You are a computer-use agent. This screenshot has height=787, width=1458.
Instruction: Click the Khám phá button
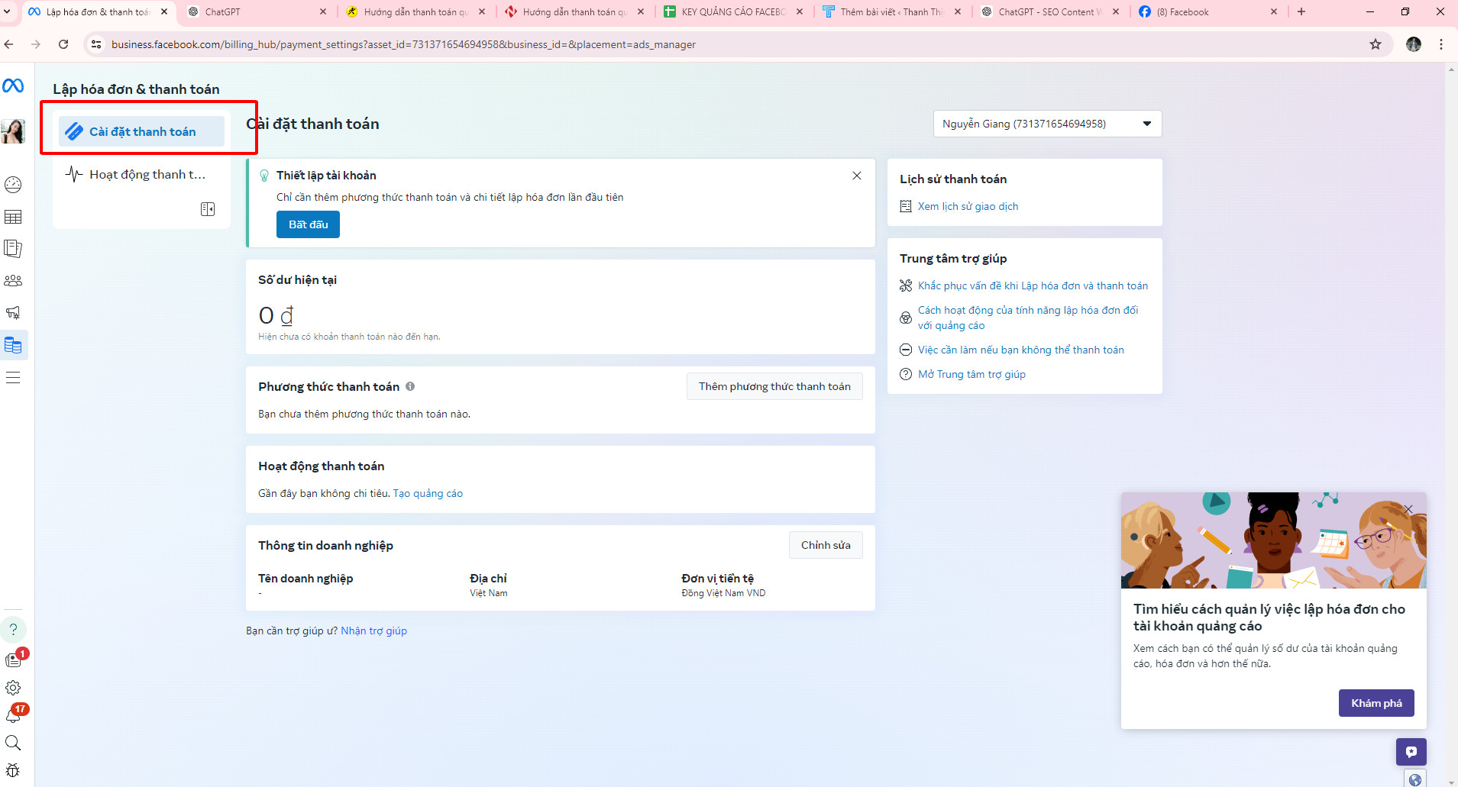tap(1376, 703)
